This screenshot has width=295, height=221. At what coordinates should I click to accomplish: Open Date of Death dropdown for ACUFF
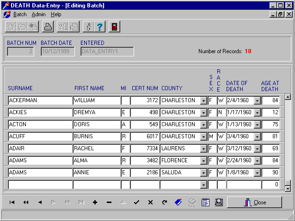[257, 136]
